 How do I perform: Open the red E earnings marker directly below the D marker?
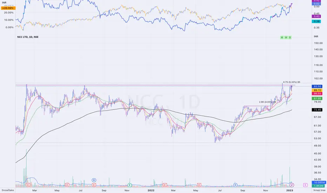(x=94, y=185)
